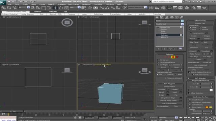Click the Configure Modifier Sets icon
216x121 pixels.
pyautogui.click(x=180, y=49)
